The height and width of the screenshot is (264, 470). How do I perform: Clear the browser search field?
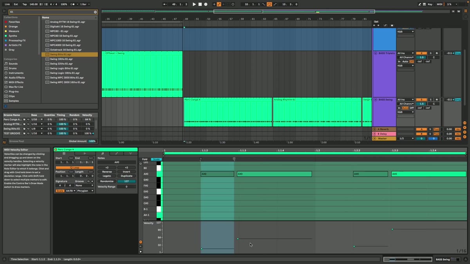[x=95, y=12]
